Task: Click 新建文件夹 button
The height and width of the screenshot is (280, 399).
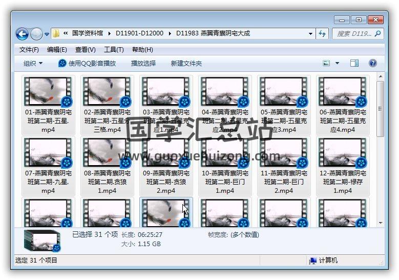Action: tap(186, 63)
